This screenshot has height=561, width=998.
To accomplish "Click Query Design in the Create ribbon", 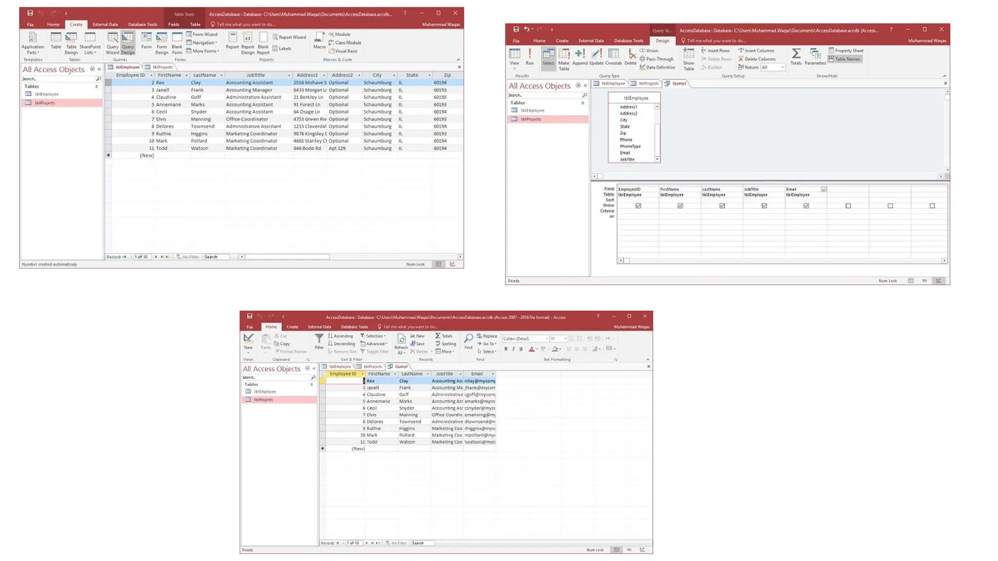I will tap(128, 43).
